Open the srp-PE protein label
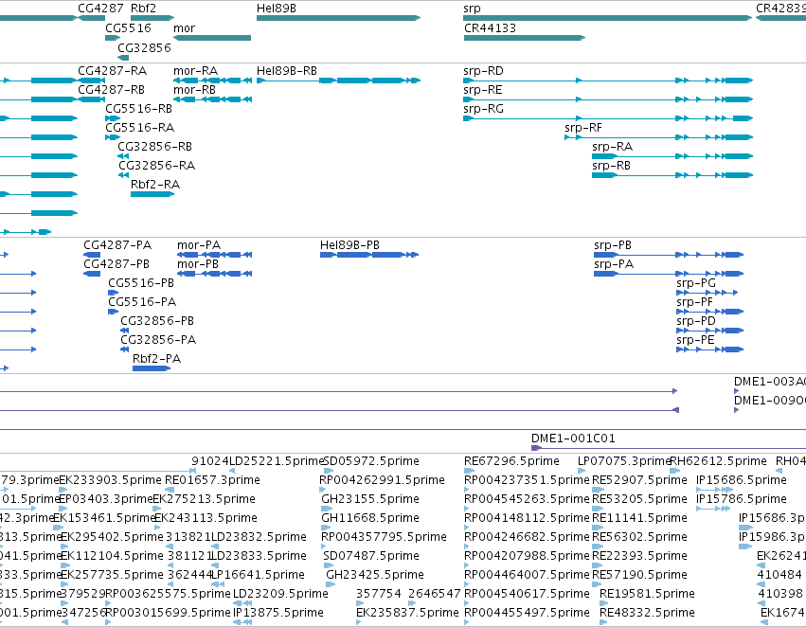 coord(695,340)
